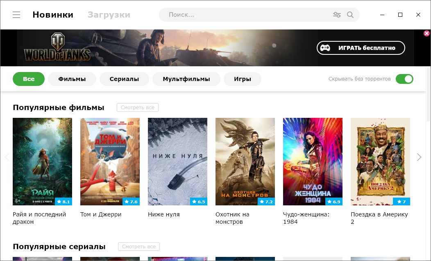Click the Скрывать без торрентов label
The image size is (431, 261).
(x=360, y=79)
